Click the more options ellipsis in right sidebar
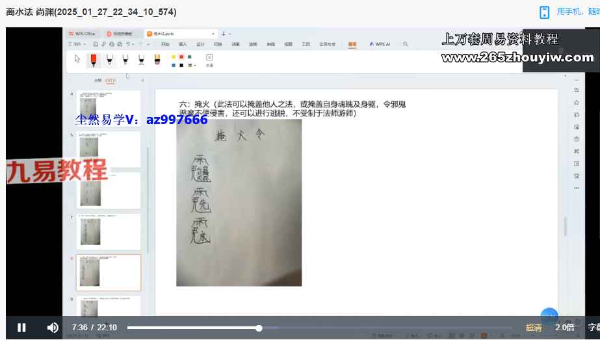The height and width of the screenshot is (340, 600). pyautogui.click(x=577, y=189)
